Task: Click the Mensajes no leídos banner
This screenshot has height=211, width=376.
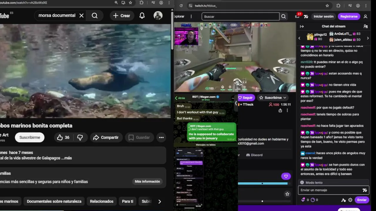Action: (206, 145)
